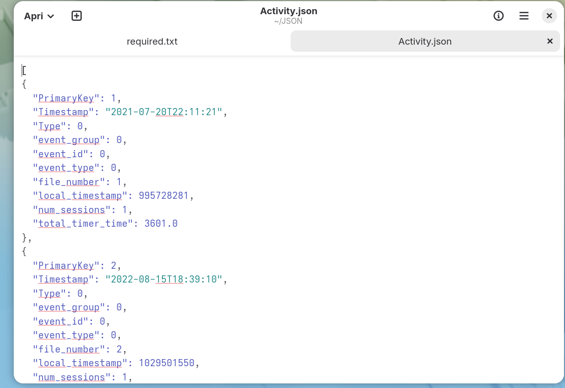Click the second record's "event_type": 0 line

[x=77, y=335]
